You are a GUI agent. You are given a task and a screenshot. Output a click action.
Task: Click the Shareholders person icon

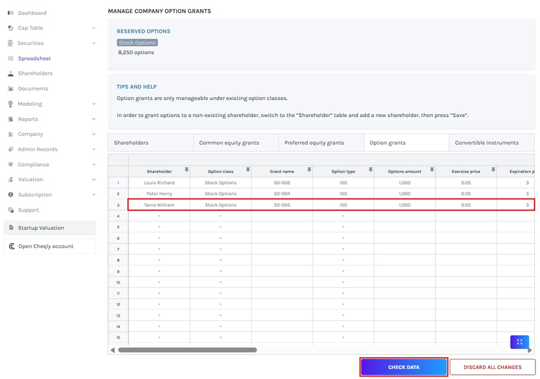click(x=10, y=74)
